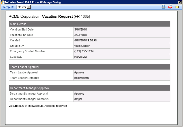Click the remark 'no problem'
This screenshot has width=183, height=127.
coord(82,78)
